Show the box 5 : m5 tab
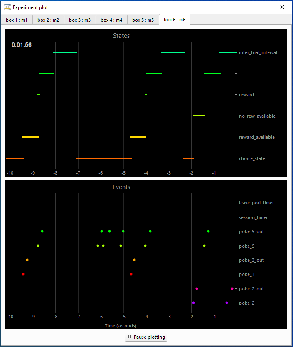Viewport: 293px width, 347px height. [143, 20]
